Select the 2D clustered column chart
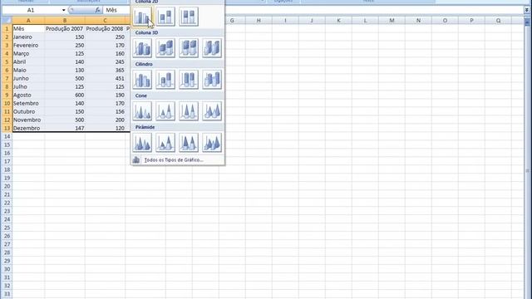Image resolution: width=532 pixels, height=299 pixels. tap(142, 17)
